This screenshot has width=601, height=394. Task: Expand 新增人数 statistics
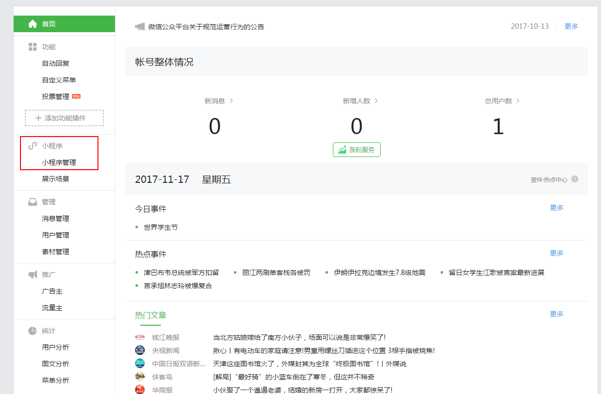click(x=376, y=101)
